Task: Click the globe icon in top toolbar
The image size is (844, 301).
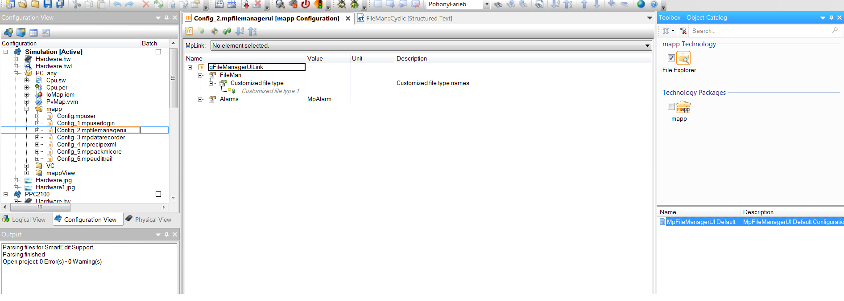Action: 641,4
